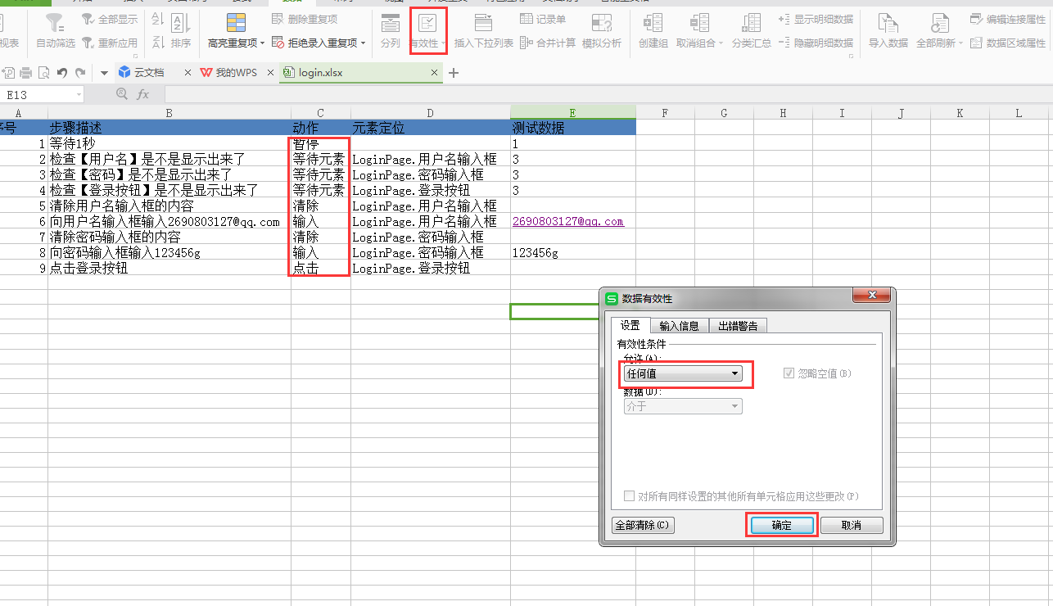Viewport: 1053px width, 606px height.
Task: Select cell 清除用户名输入框的内容
Action: tap(169, 206)
